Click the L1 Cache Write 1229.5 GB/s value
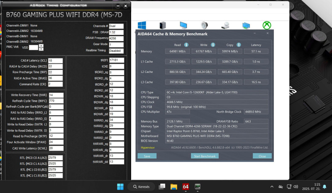 (204, 62)
